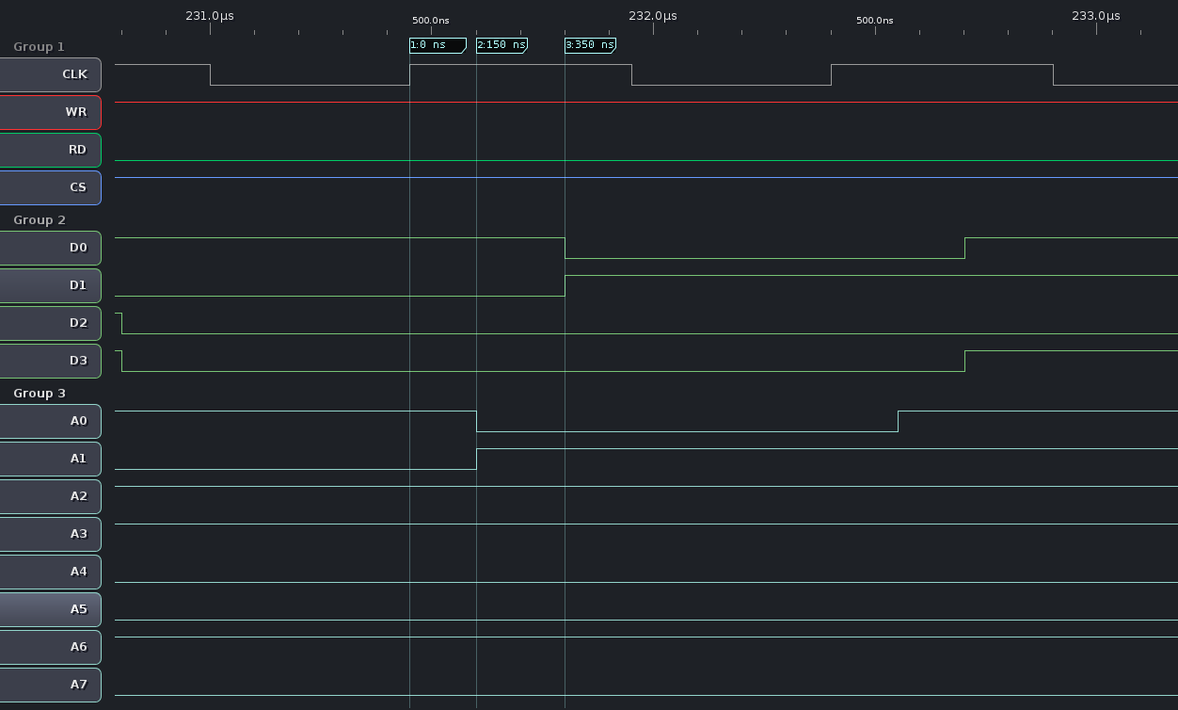Click the Group 2 header label

click(x=40, y=219)
